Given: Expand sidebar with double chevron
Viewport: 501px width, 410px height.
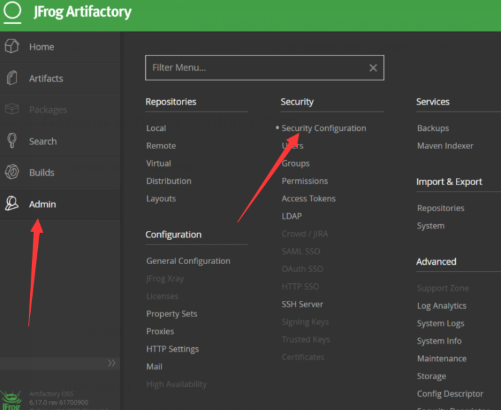Looking at the screenshot, I should (111, 363).
